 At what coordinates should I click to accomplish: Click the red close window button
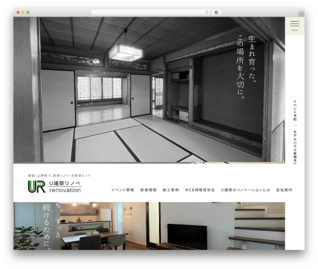(x=18, y=13)
